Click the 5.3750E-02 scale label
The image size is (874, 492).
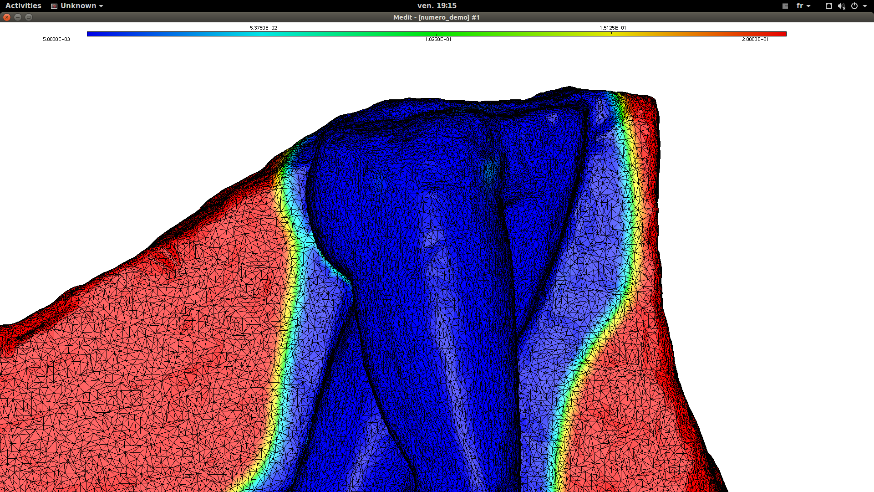[263, 28]
